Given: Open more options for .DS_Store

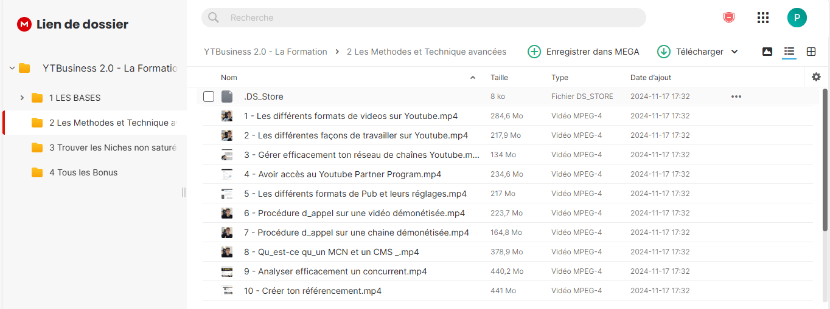Looking at the screenshot, I should click(x=736, y=97).
